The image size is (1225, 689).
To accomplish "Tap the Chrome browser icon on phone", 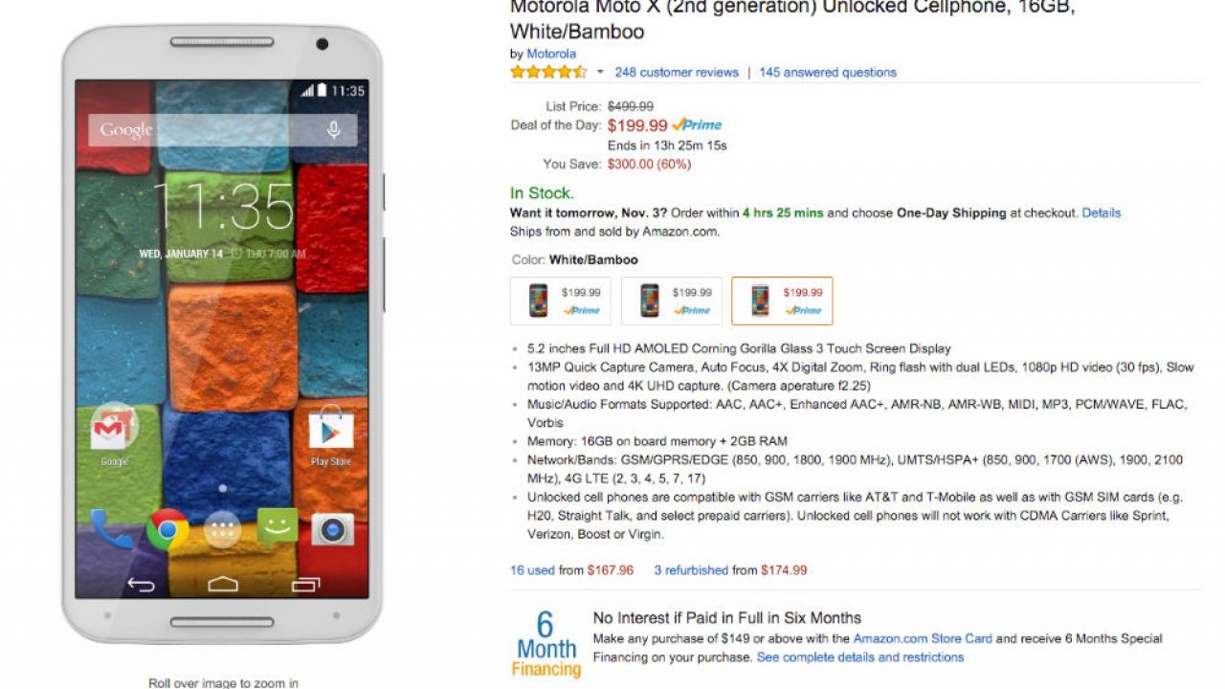I will pos(167,529).
